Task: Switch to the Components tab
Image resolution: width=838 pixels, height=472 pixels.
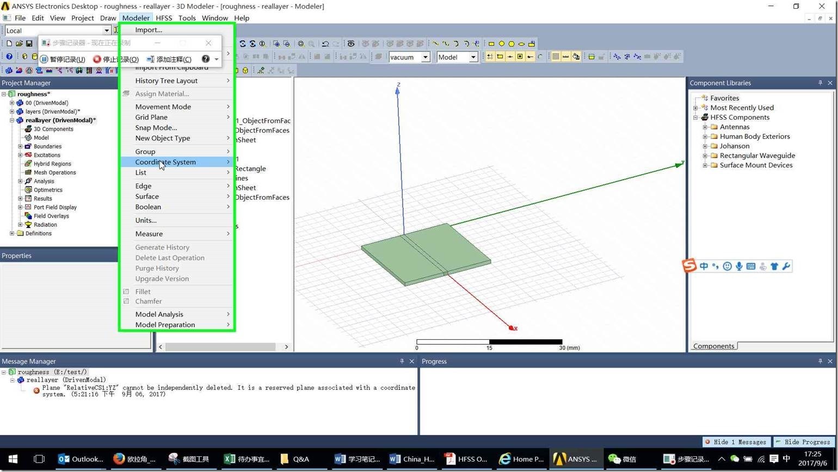Action: (x=713, y=346)
